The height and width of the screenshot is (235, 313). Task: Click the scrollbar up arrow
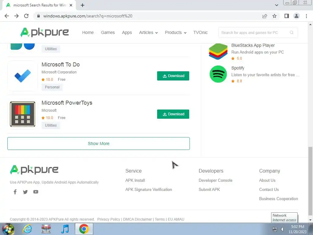tap(310, 24)
